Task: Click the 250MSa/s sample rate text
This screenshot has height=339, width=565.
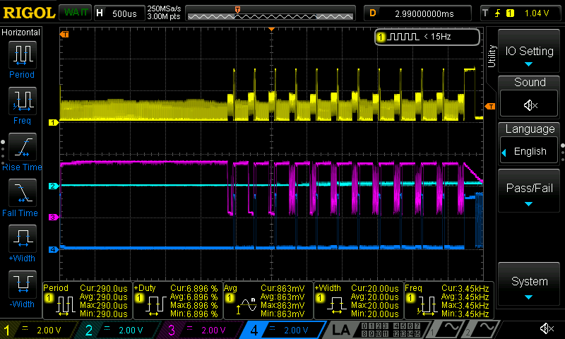Action: coord(164,8)
